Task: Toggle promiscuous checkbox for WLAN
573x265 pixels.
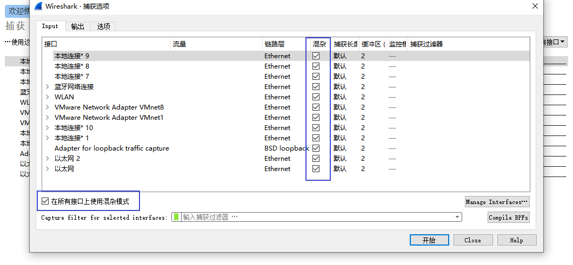Action: point(316,97)
